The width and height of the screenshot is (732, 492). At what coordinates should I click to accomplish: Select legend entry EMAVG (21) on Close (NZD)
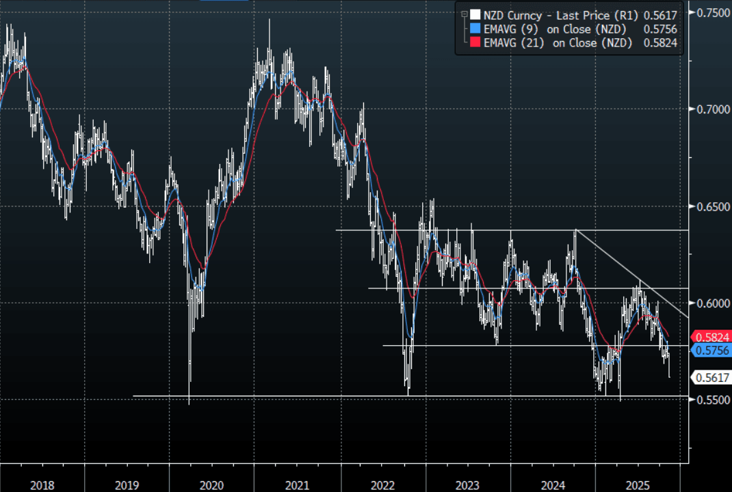(558, 43)
